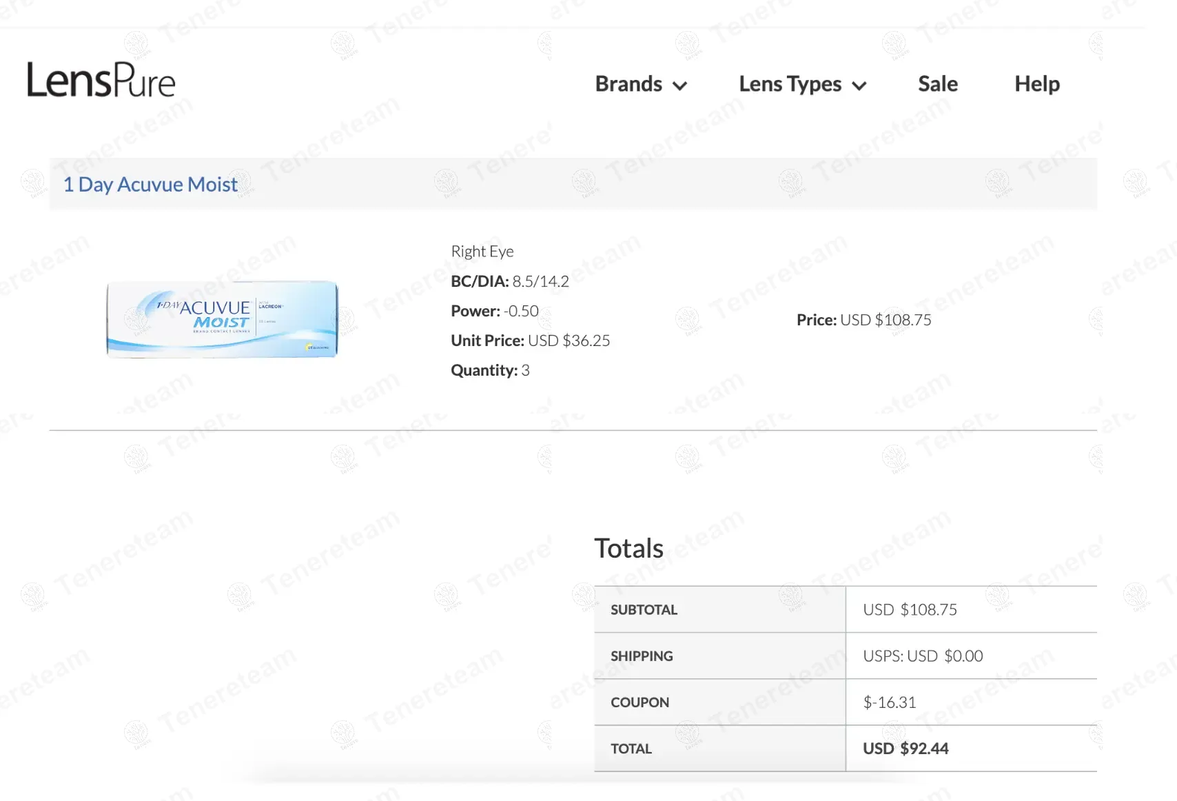This screenshot has width=1177, height=801.
Task: Click the USPS shipping cost value
Action: click(923, 656)
